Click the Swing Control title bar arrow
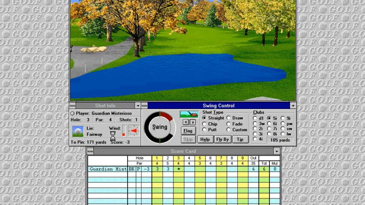This screenshot has width=365, height=205. click(293, 106)
